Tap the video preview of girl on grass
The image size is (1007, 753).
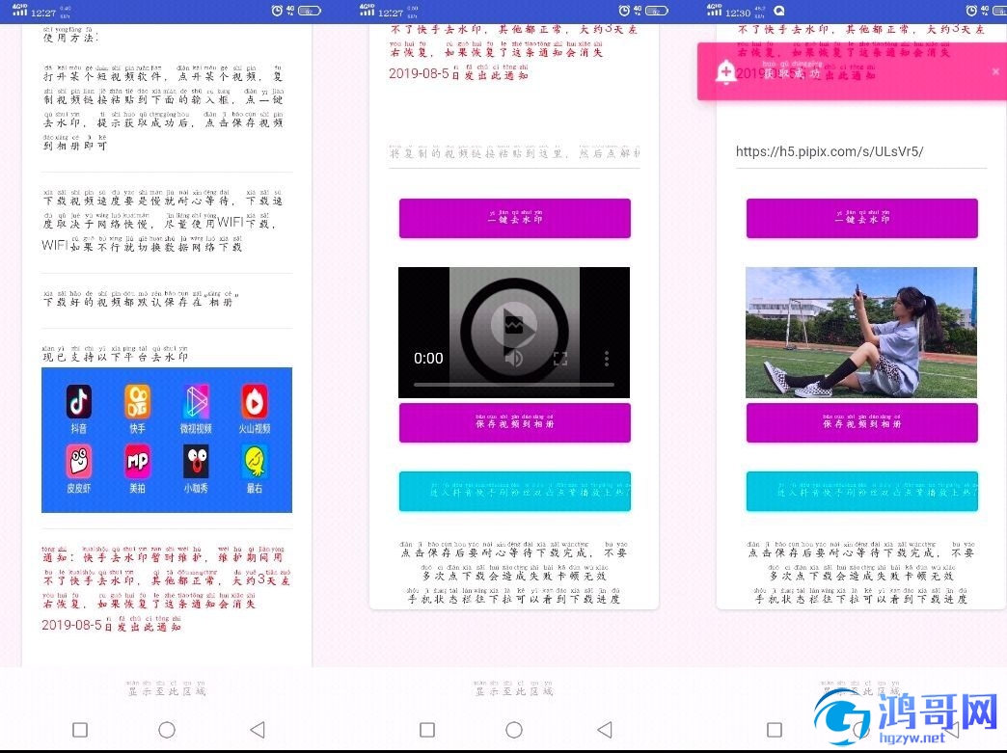point(861,333)
